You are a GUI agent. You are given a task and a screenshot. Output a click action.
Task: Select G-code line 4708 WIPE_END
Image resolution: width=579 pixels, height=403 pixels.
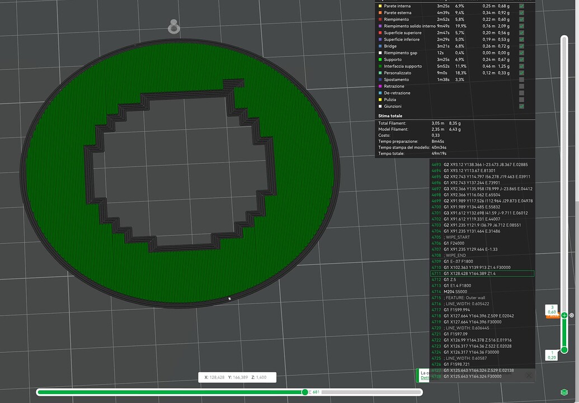[x=482, y=255]
